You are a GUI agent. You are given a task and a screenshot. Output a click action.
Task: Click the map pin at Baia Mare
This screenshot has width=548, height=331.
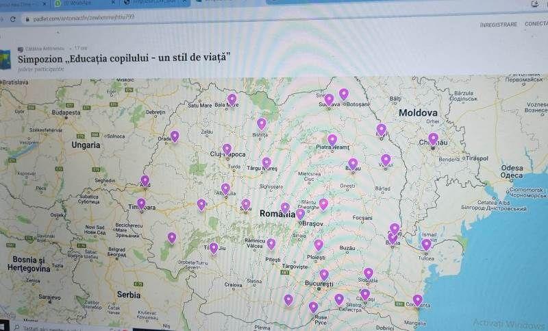point(232,99)
